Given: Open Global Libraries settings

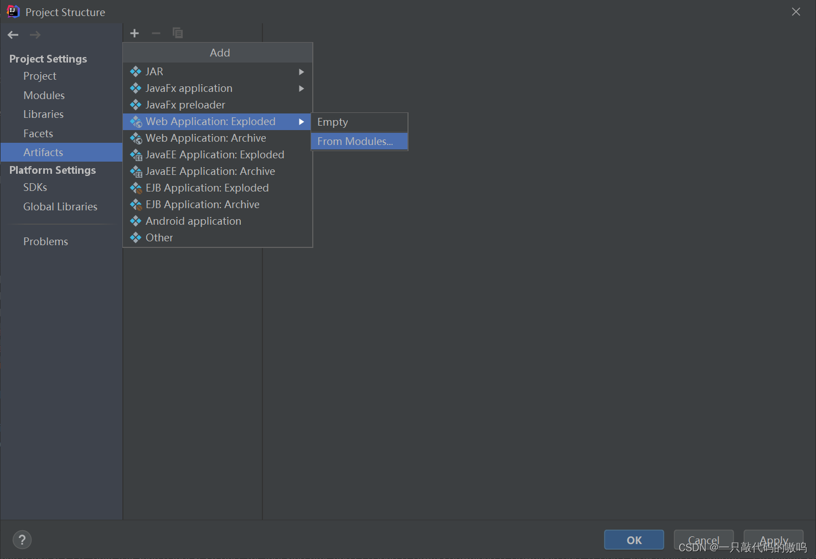Looking at the screenshot, I should 61,206.
